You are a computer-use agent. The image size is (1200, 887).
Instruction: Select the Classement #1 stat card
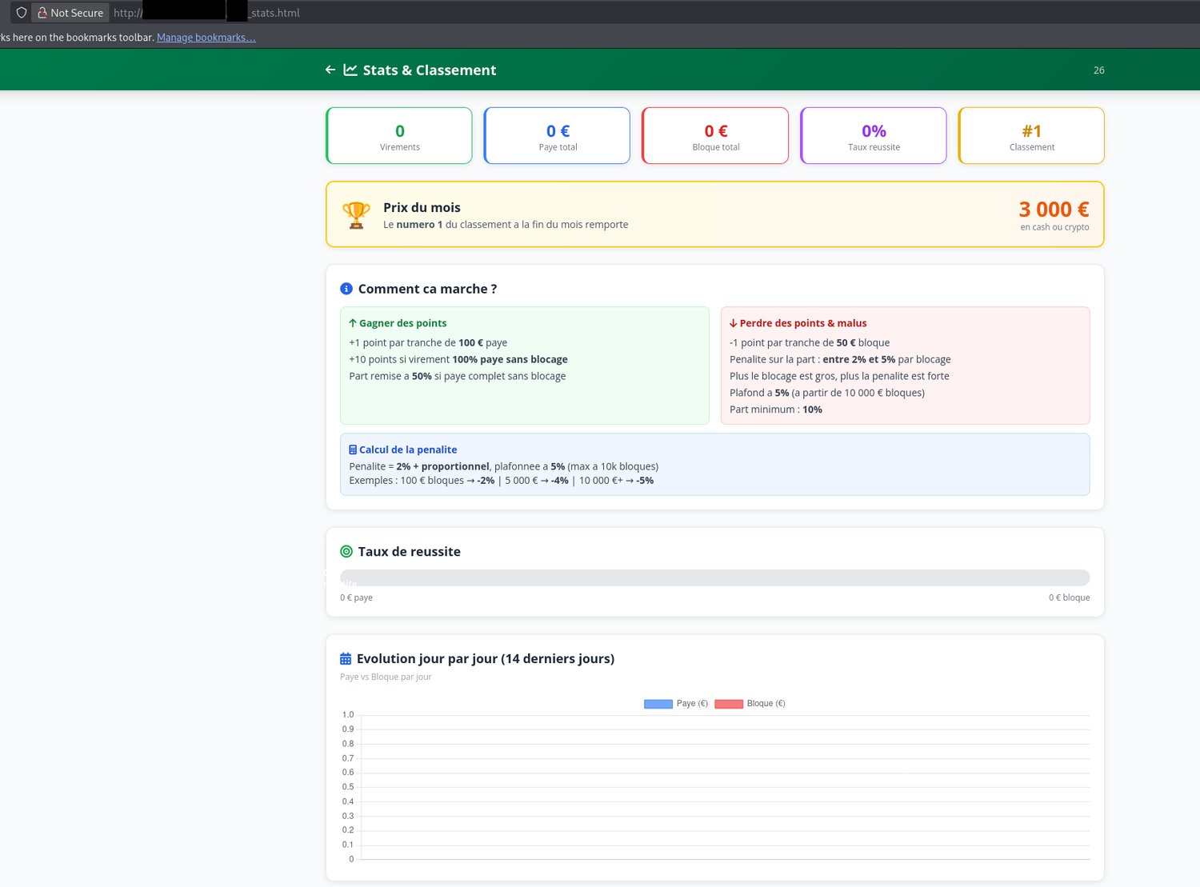1031,136
